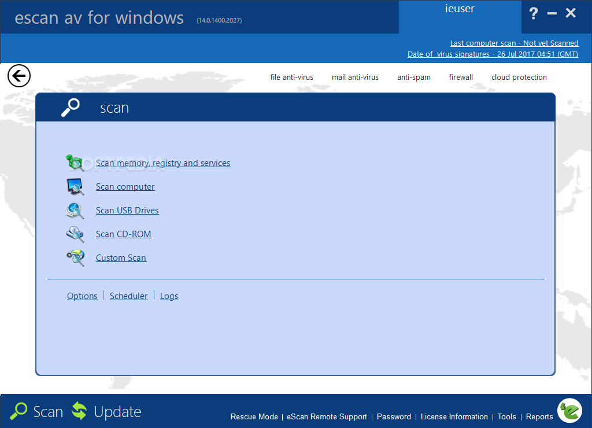
Task: Minimize the eScan window
Action: 552,14
